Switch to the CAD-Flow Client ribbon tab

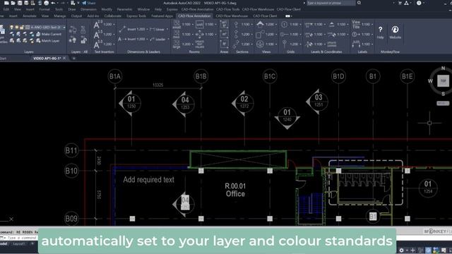click(x=265, y=16)
